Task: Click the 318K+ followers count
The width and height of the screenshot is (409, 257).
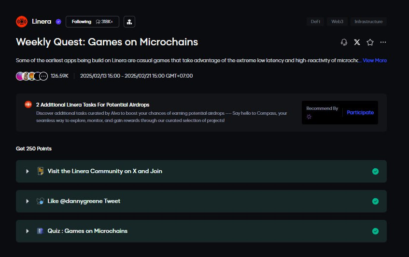Action: pos(104,22)
